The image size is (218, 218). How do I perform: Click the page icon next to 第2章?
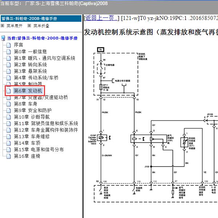9,65
